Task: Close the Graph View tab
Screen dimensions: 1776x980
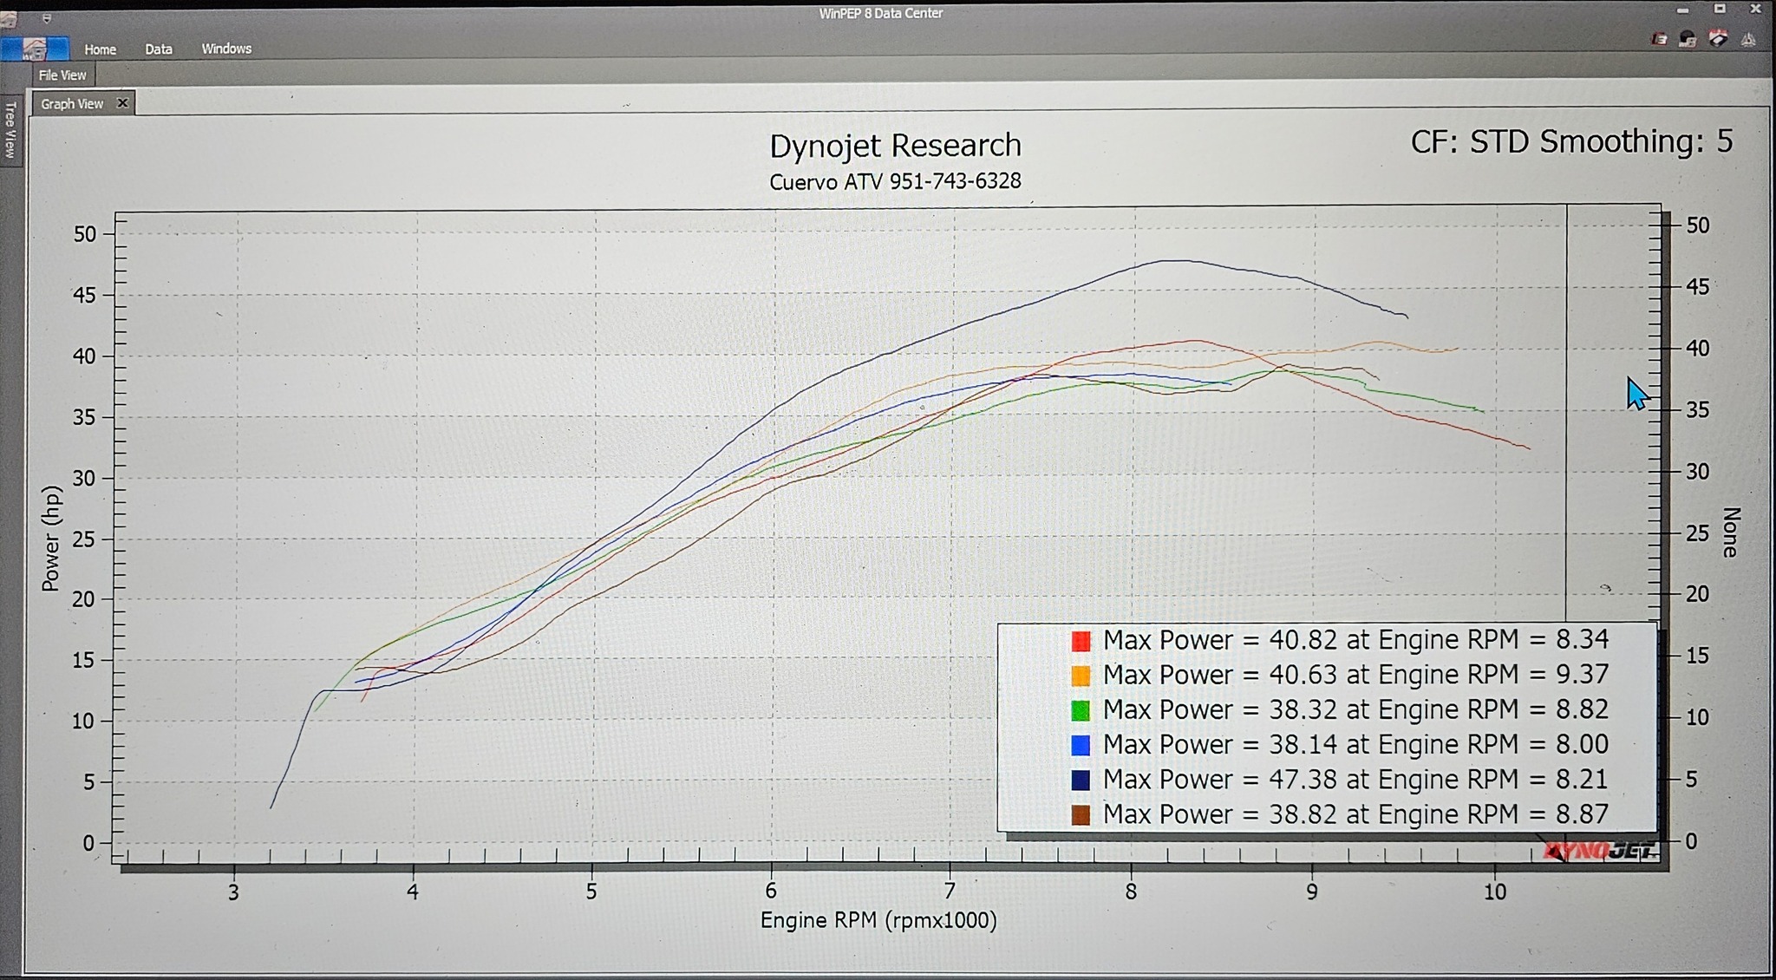Action: (x=122, y=103)
